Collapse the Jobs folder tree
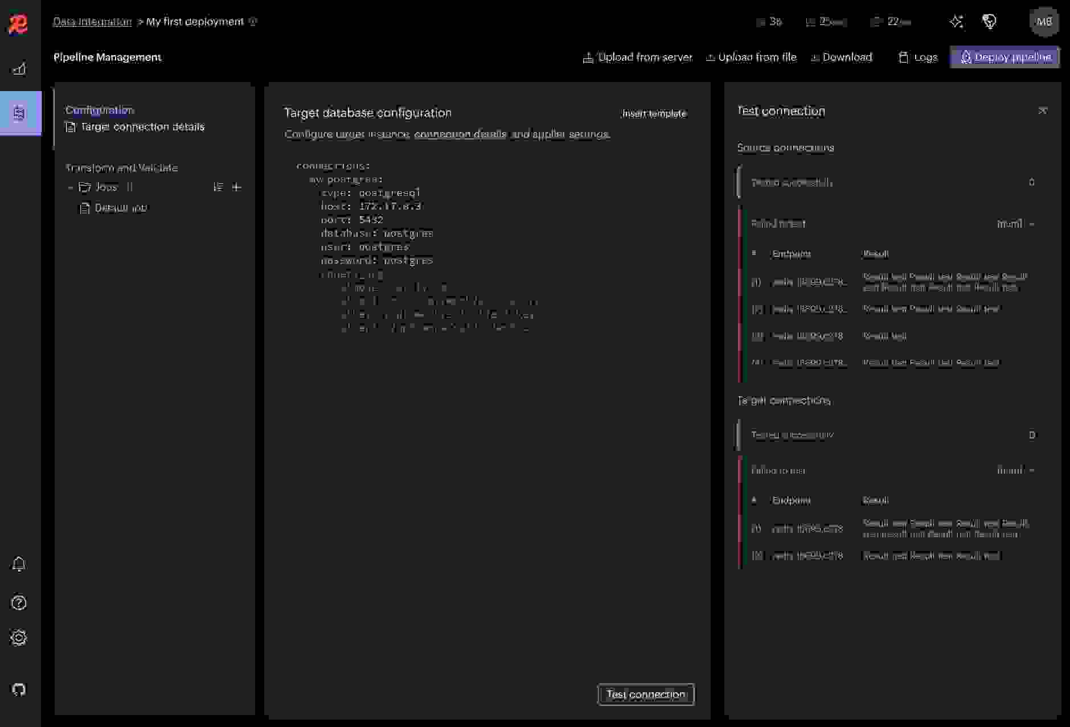This screenshot has width=1070, height=727. (x=70, y=187)
